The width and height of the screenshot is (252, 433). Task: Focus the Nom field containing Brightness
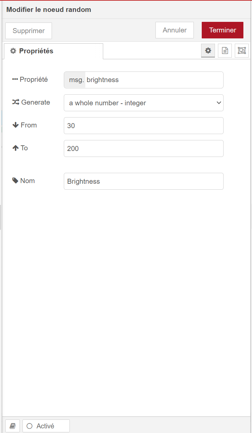tap(144, 181)
